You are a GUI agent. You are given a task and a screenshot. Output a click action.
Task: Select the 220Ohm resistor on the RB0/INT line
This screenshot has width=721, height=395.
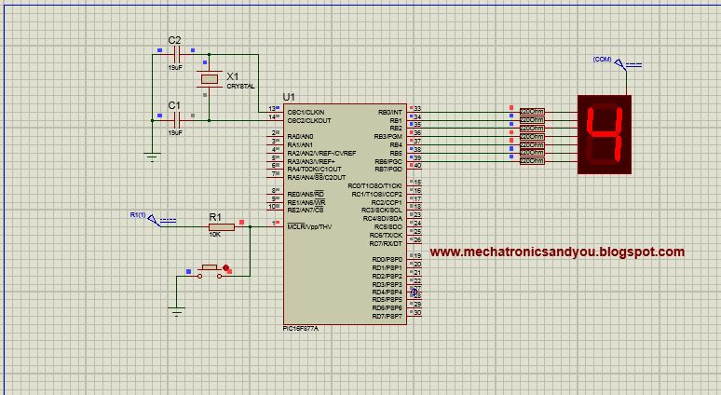click(532, 112)
